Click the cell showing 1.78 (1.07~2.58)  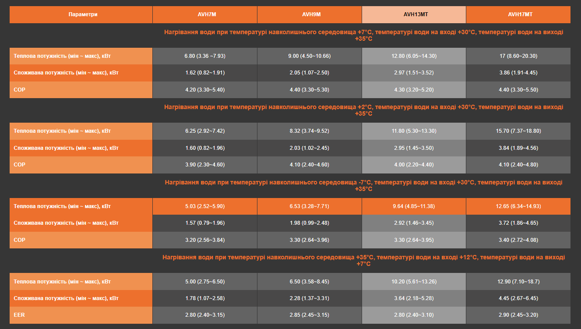coord(204,298)
